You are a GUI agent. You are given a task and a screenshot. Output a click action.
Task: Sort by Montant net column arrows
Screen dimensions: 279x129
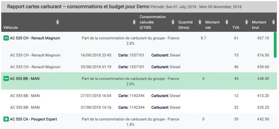[227, 22]
